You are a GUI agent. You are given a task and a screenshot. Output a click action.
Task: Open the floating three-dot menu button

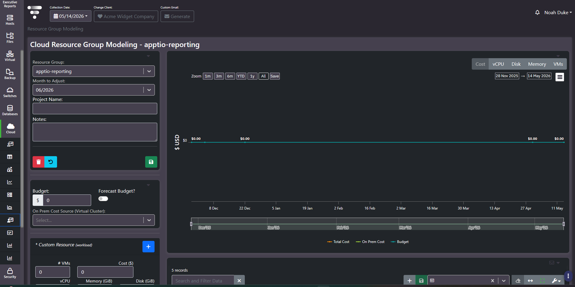click(x=568, y=276)
